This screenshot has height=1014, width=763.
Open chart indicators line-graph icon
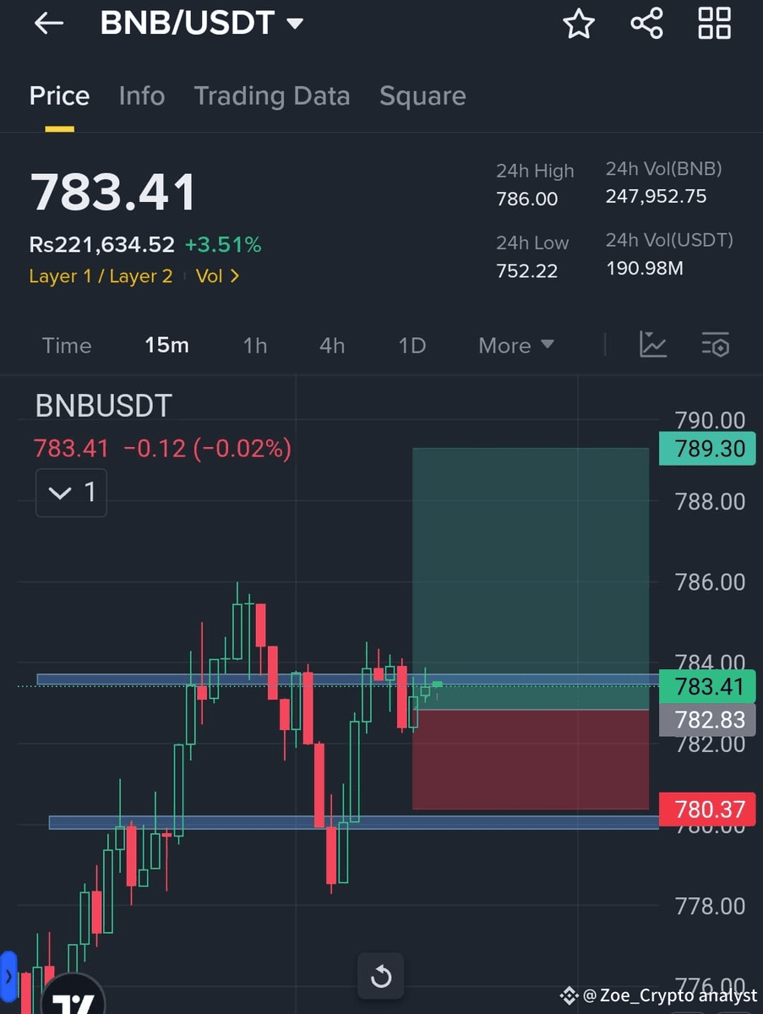[x=653, y=345]
